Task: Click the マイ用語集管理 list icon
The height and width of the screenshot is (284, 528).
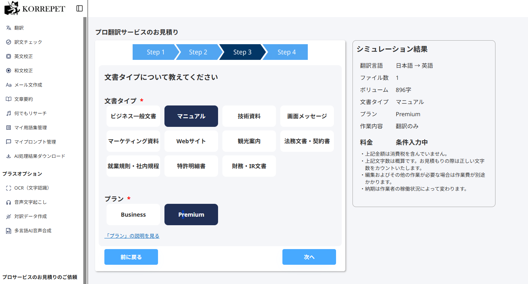Action: coord(9,128)
